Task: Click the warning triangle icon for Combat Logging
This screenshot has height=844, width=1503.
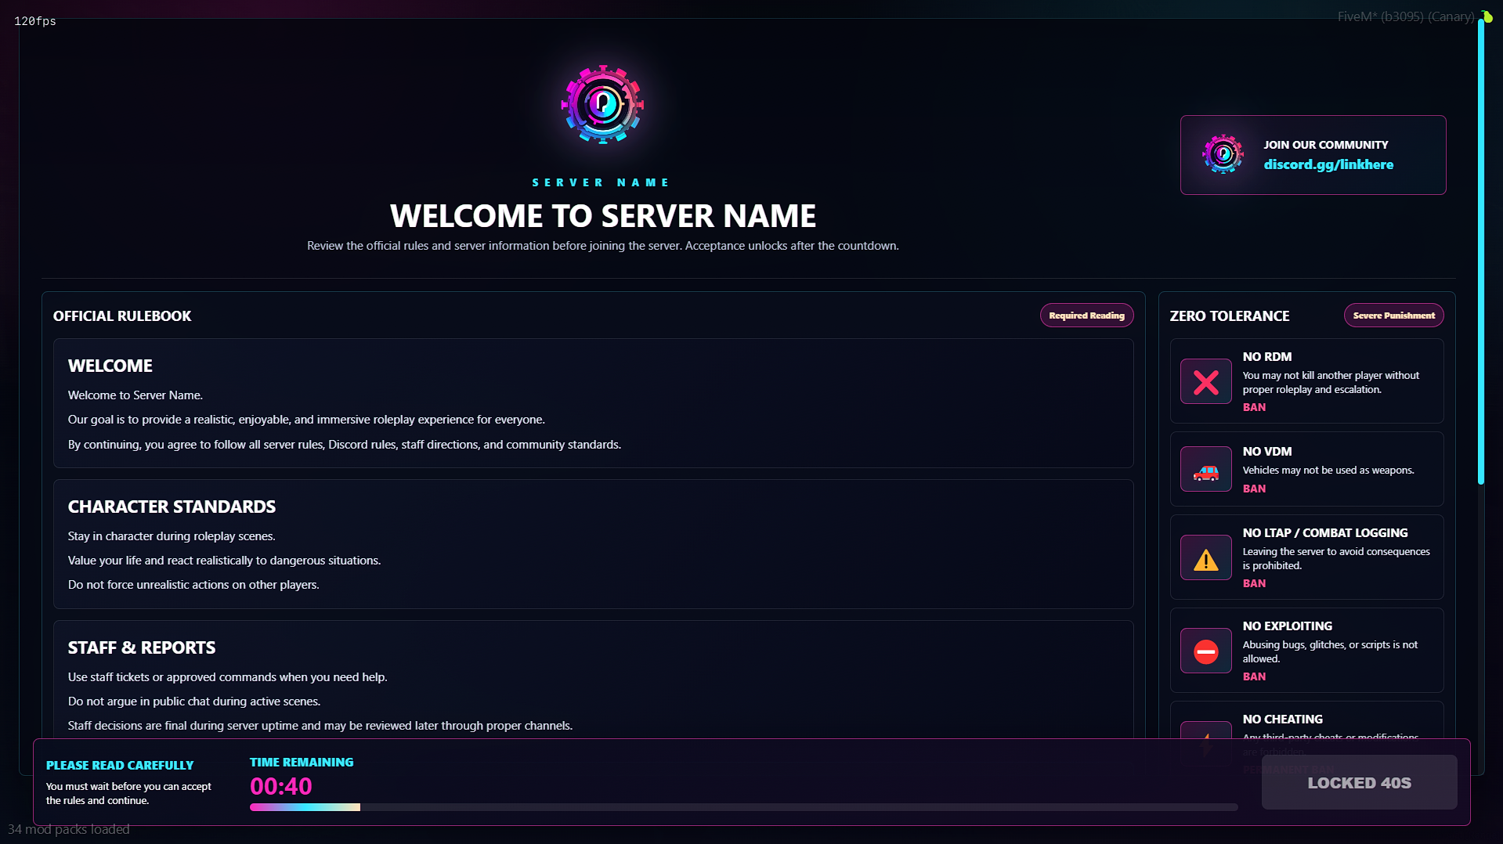Action: tap(1205, 557)
